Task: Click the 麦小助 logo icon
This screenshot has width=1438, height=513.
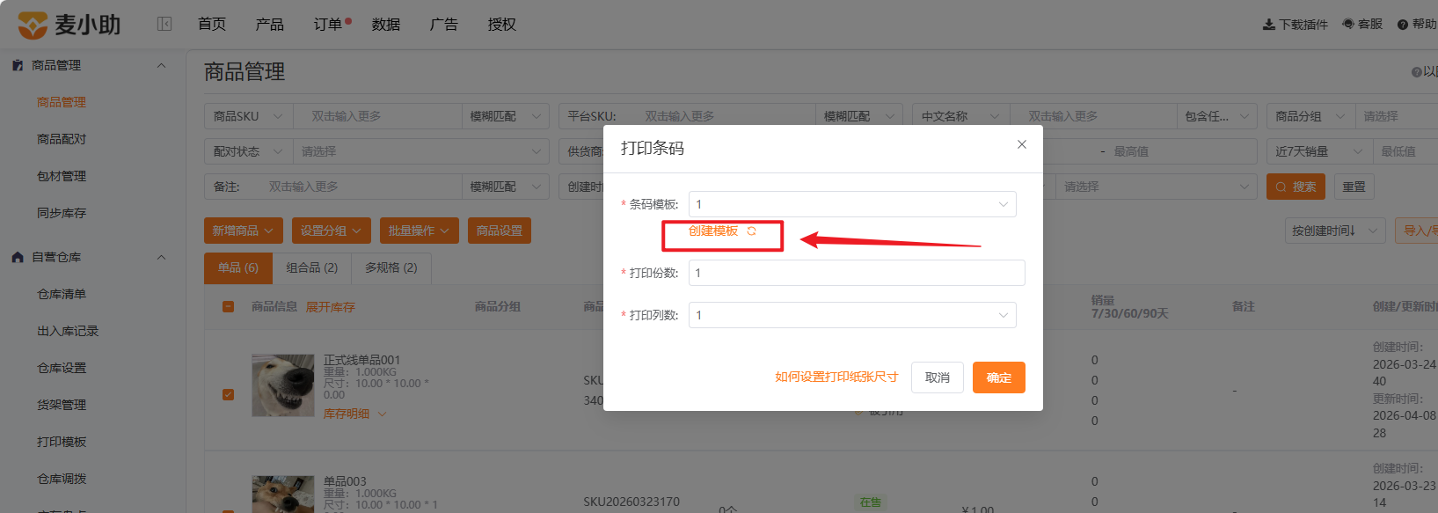Action: pyautogui.click(x=33, y=25)
